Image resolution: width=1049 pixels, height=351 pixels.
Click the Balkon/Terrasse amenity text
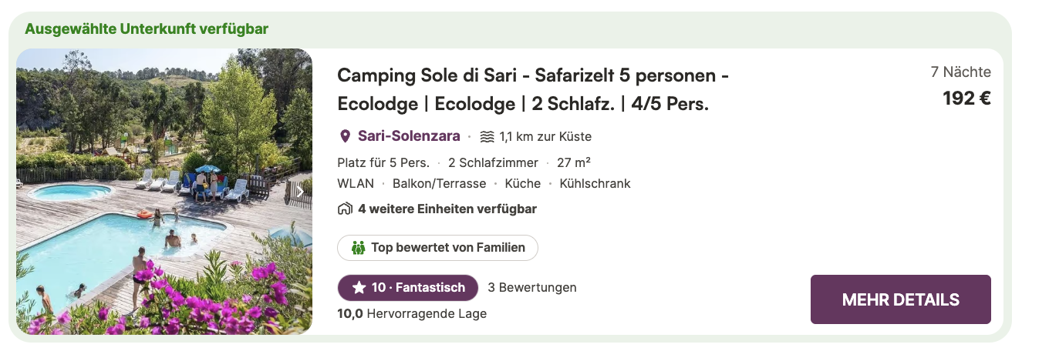(440, 183)
